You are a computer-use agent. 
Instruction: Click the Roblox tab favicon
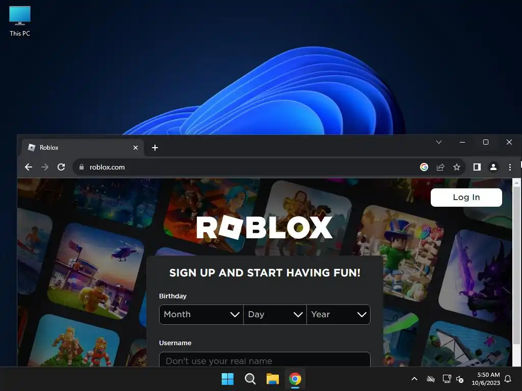tap(32, 147)
